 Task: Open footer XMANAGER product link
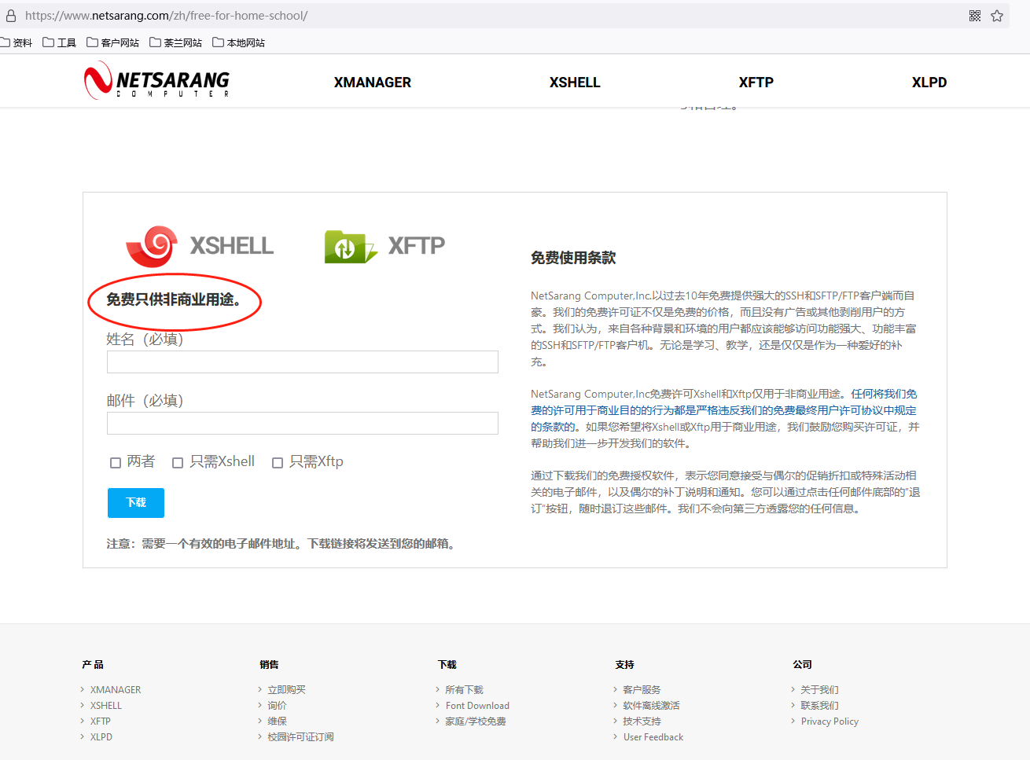116,690
